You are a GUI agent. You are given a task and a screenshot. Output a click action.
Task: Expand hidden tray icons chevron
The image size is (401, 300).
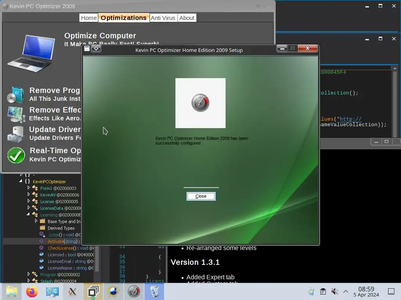346,291
